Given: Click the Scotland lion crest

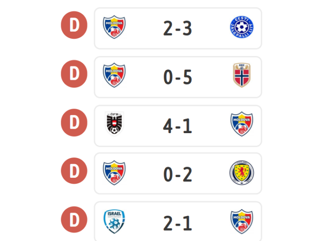Looking at the screenshot, I should (x=242, y=172).
